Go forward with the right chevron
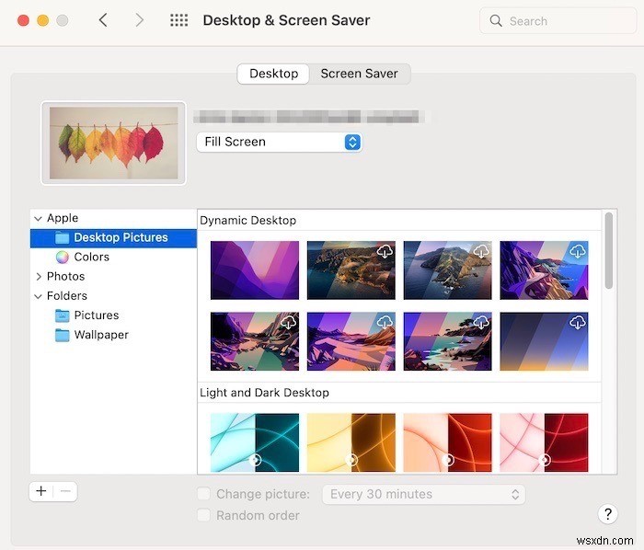Viewport: 644px width, 550px height. point(140,19)
